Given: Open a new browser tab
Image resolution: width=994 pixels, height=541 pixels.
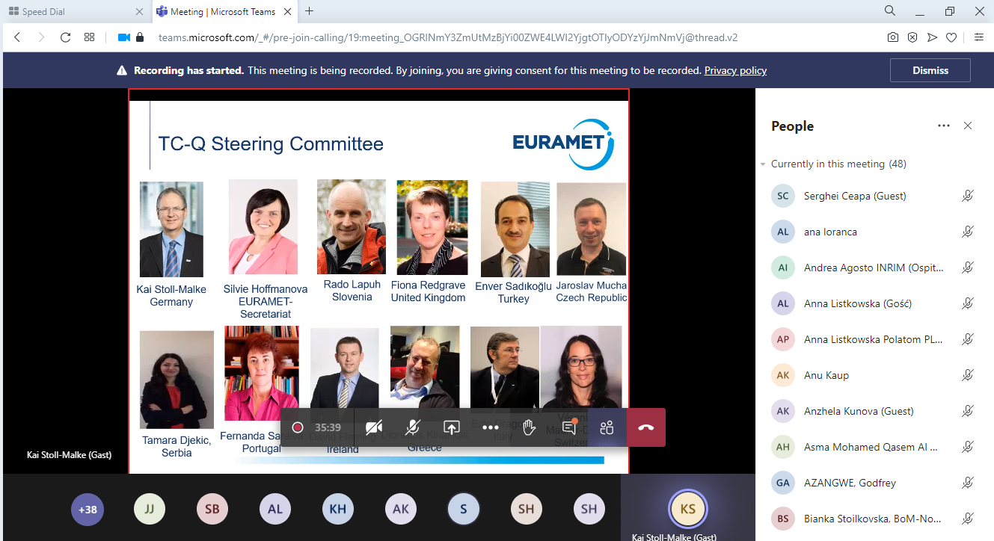Looking at the screenshot, I should pyautogui.click(x=310, y=11).
